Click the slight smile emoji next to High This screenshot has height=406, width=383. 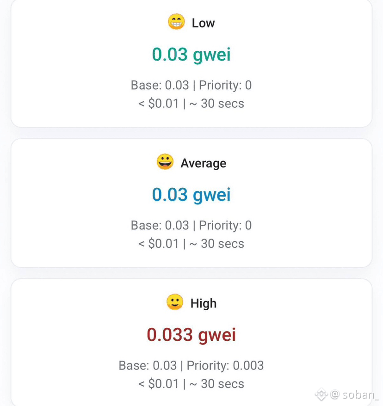[175, 302]
